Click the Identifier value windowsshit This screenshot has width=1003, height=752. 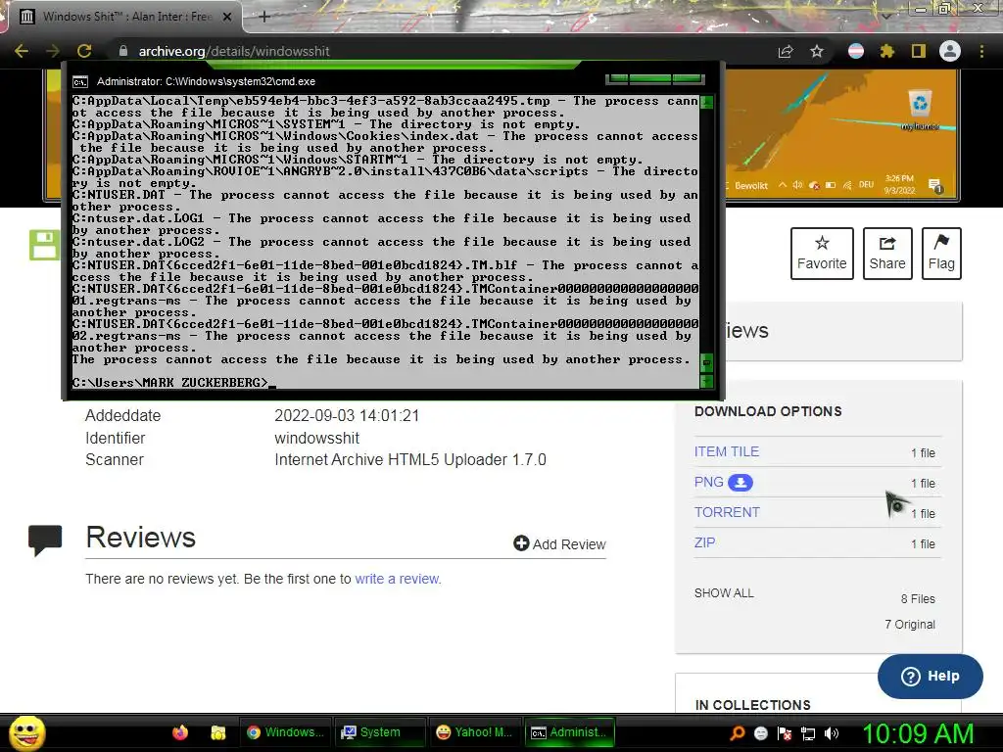(x=316, y=438)
